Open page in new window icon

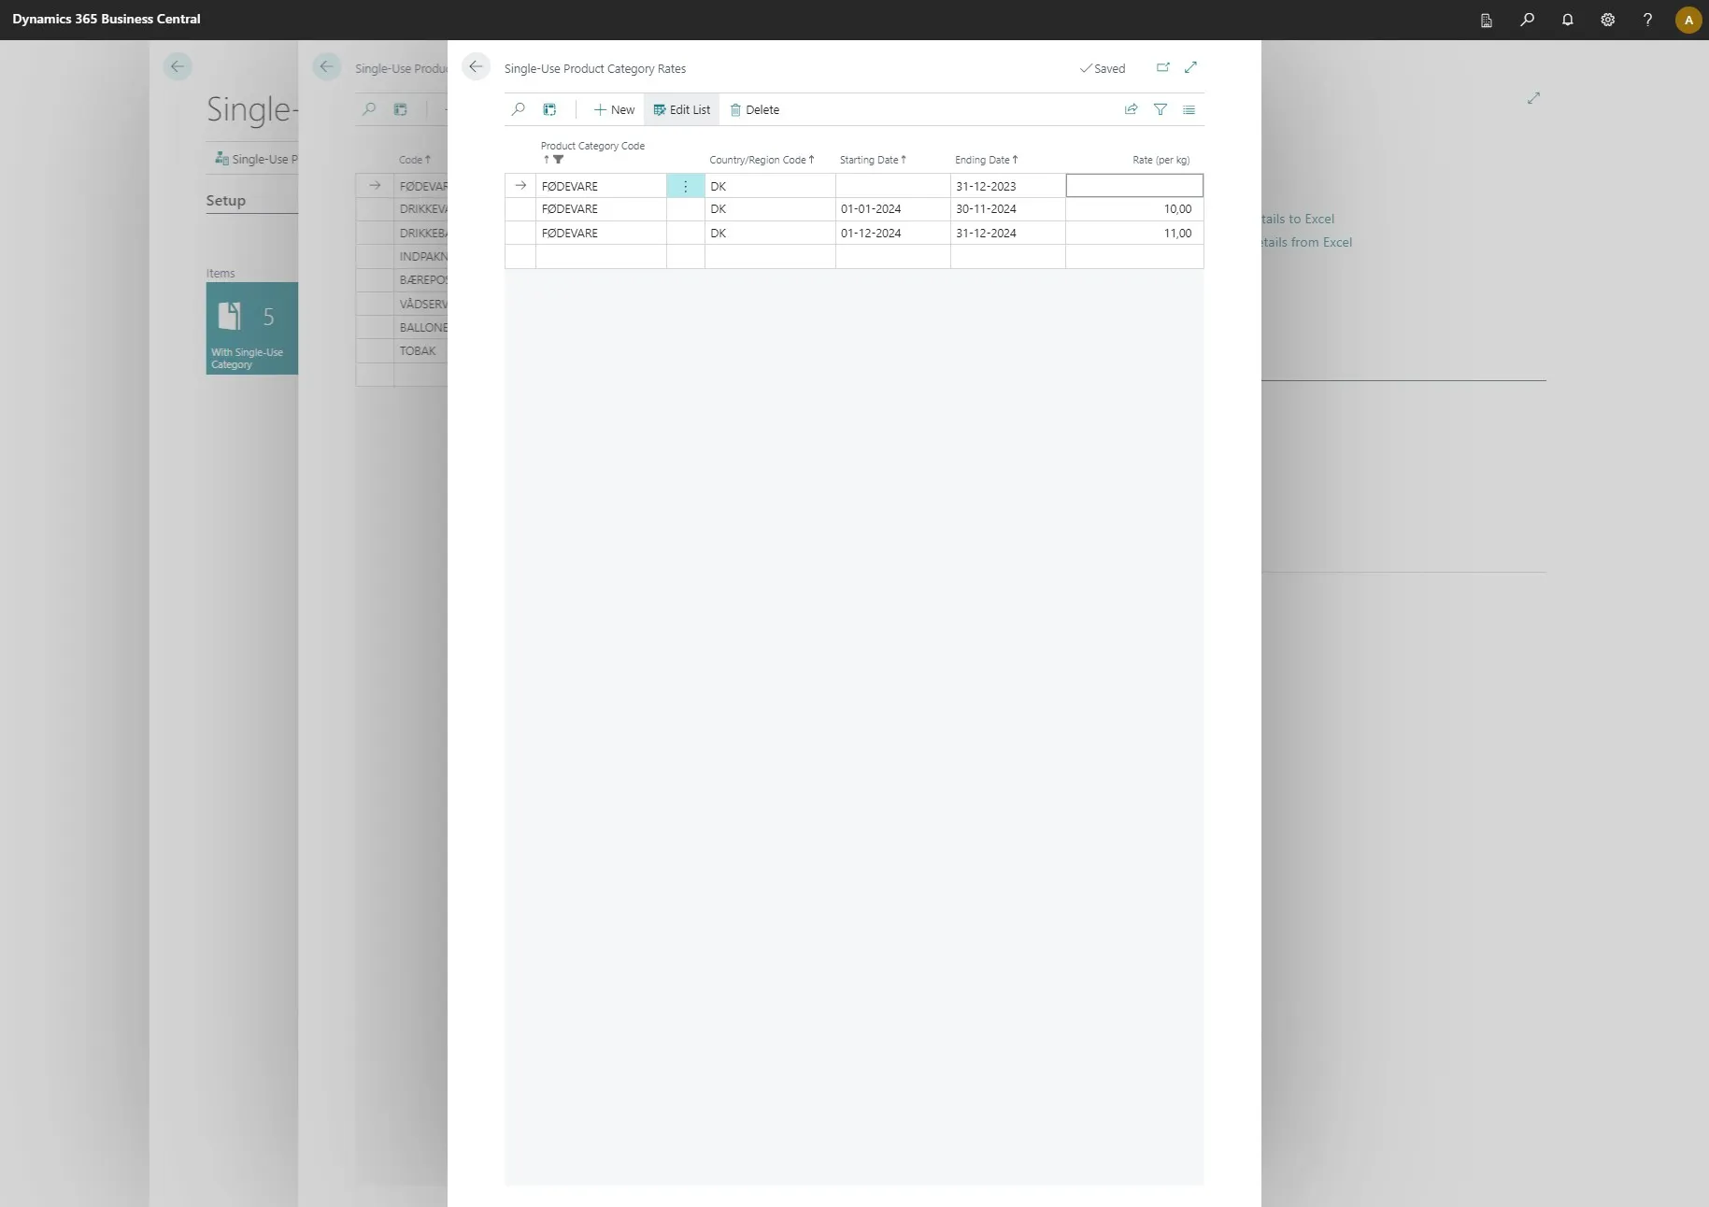(1163, 67)
